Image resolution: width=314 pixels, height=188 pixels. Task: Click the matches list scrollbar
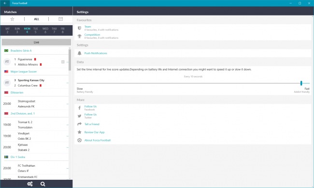coord(70,60)
